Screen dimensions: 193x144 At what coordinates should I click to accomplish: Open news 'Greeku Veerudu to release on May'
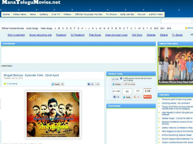pos(177,128)
